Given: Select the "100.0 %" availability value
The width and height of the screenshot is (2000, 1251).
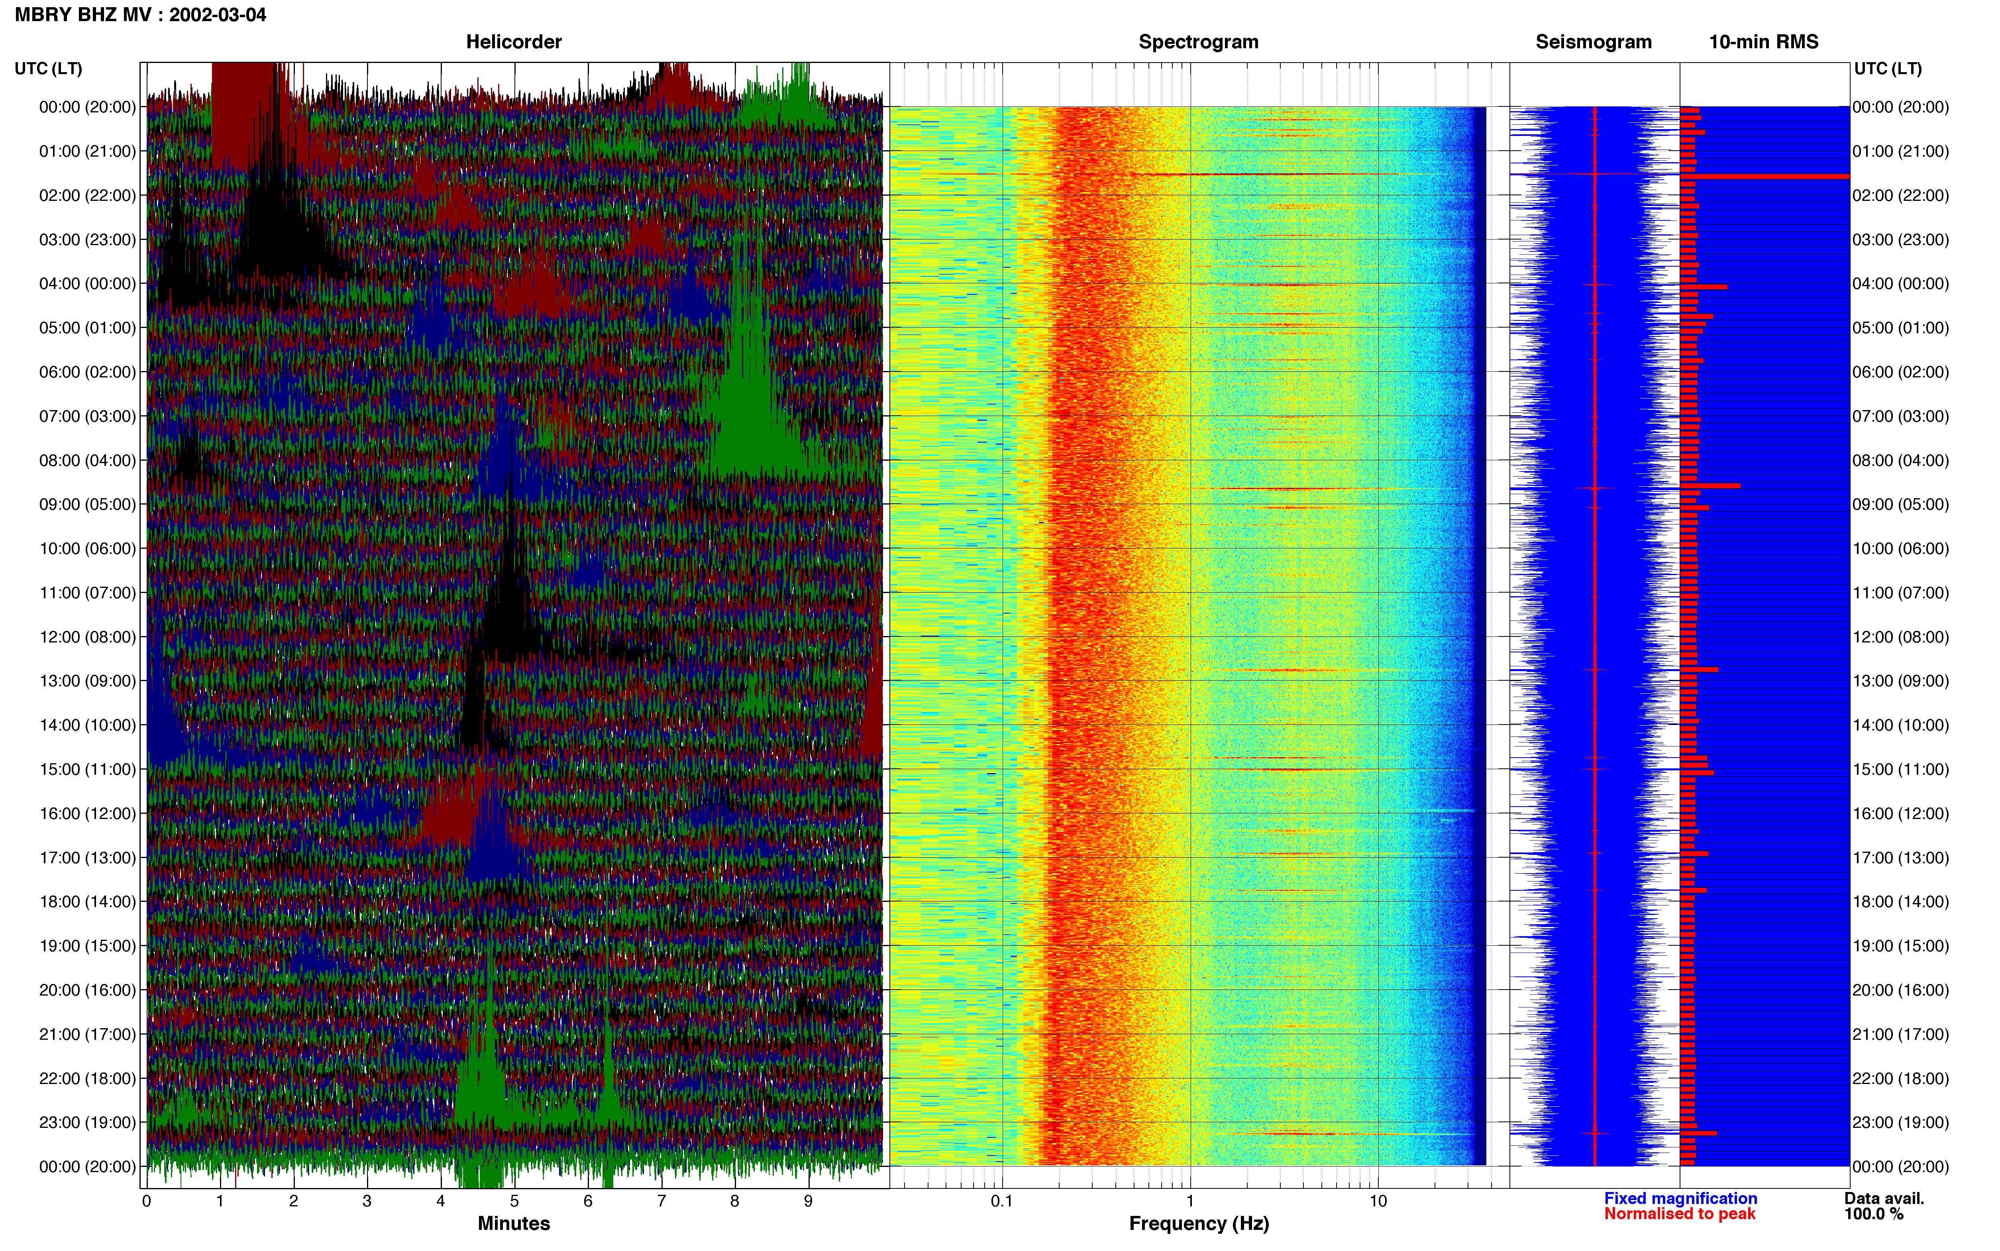Looking at the screenshot, I should pos(1873,1214).
